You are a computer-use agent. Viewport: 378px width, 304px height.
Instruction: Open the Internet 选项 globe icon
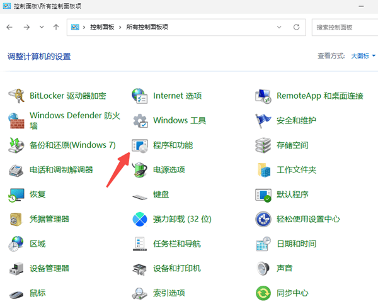(140, 96)
